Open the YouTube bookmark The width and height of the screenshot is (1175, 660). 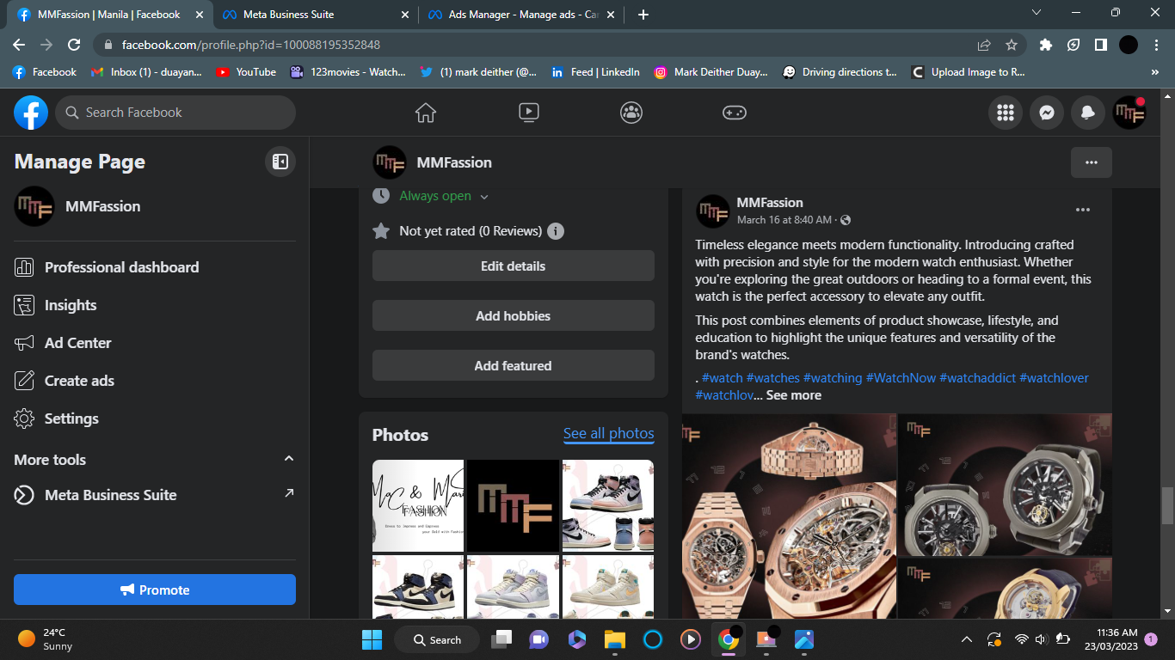[x=246, y=72]
